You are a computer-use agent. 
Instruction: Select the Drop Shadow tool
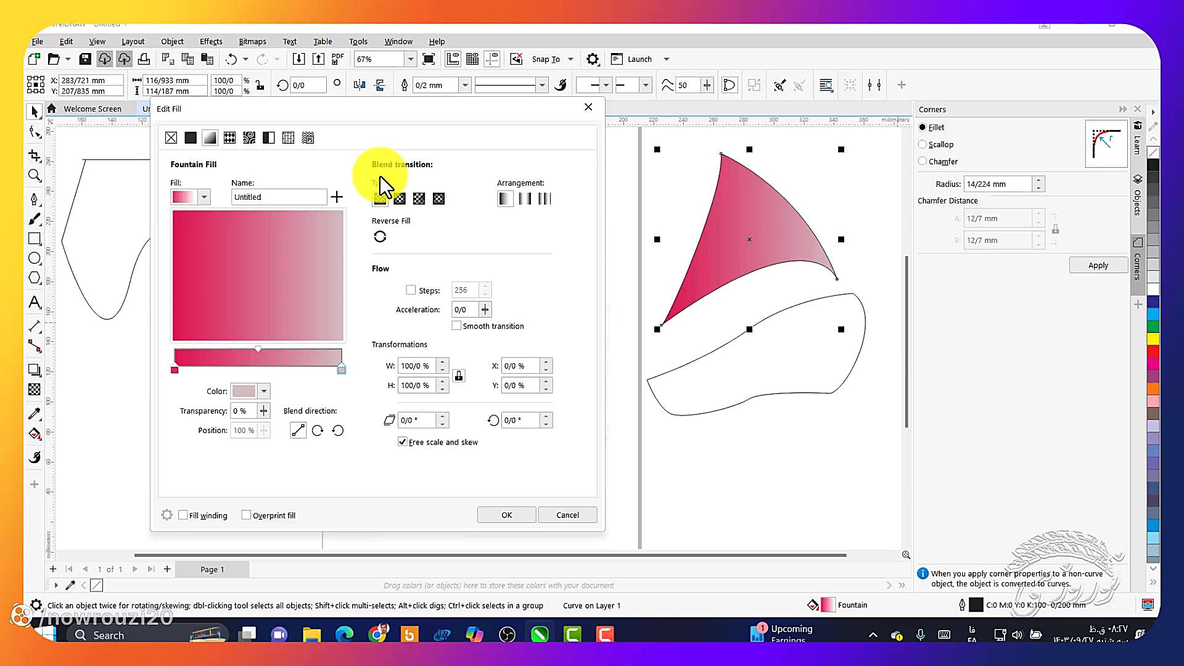(35, 370)
